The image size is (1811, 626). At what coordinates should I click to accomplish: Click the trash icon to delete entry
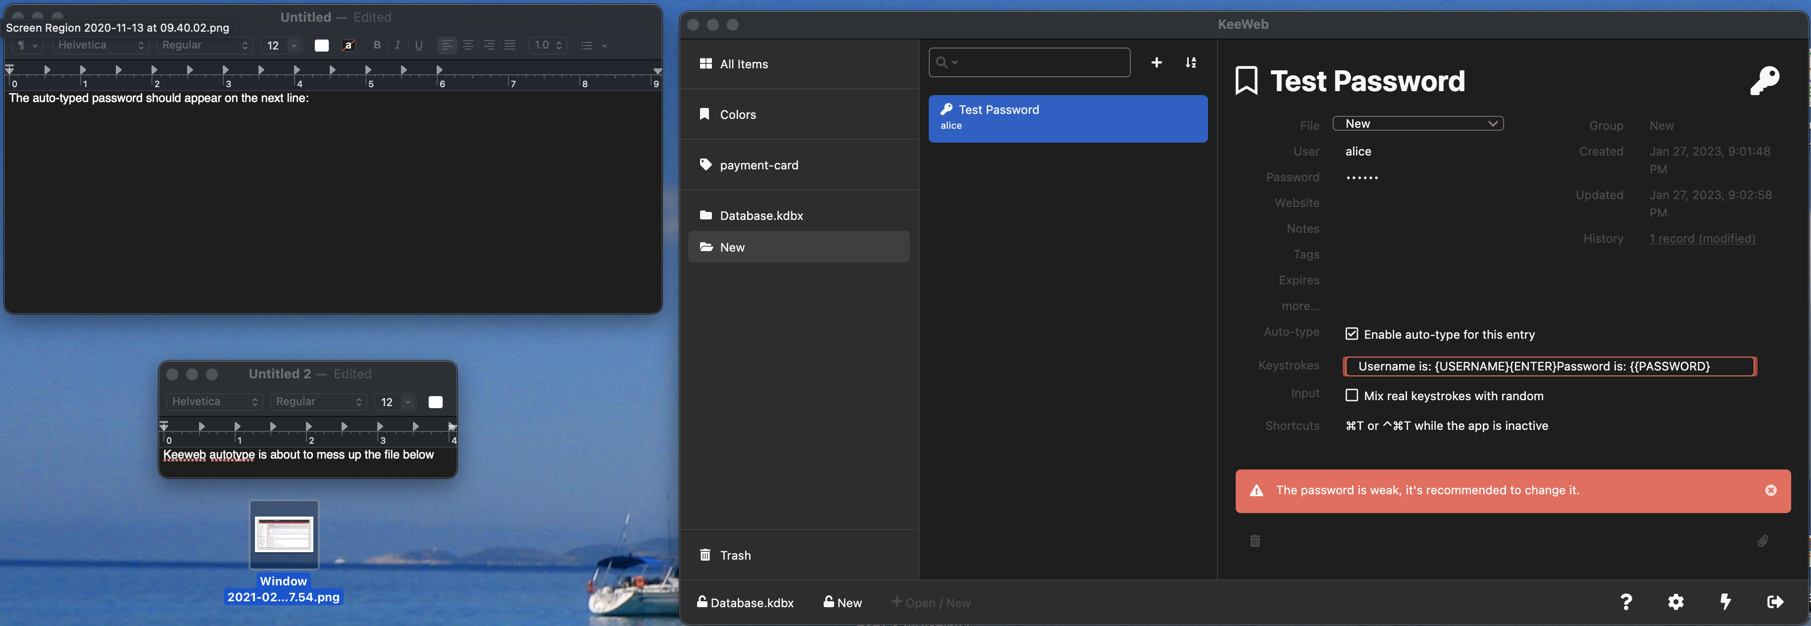click(1255, 541)
